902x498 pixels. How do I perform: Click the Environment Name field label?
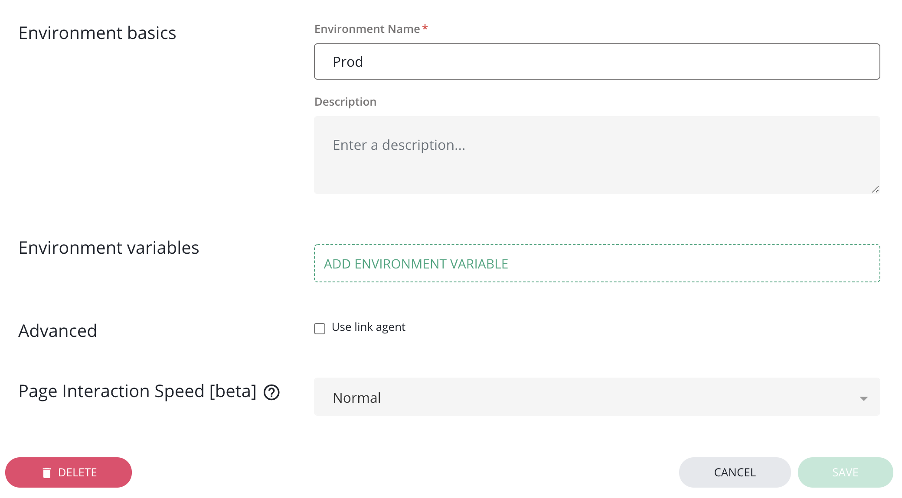click(367, 29)
